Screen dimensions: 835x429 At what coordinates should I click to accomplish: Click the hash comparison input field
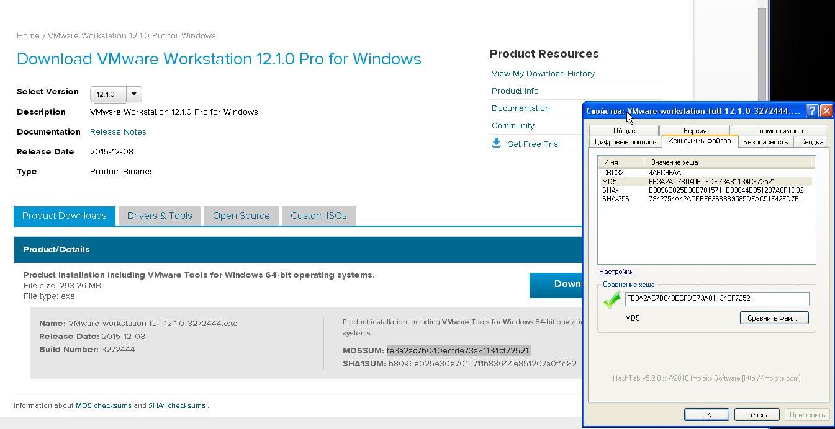(716, 299)
